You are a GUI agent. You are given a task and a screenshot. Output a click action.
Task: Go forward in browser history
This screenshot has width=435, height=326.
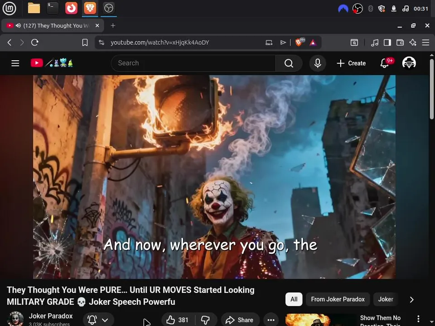[22, 43]
